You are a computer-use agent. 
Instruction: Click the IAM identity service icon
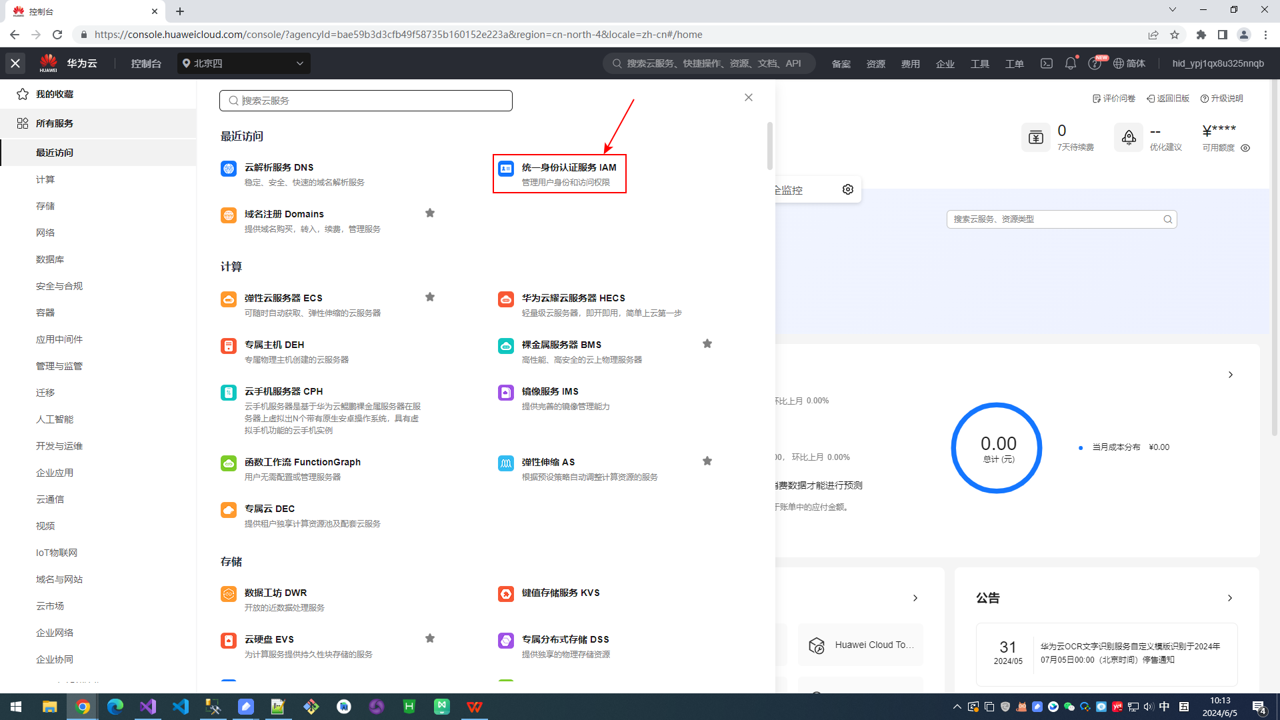506,169
